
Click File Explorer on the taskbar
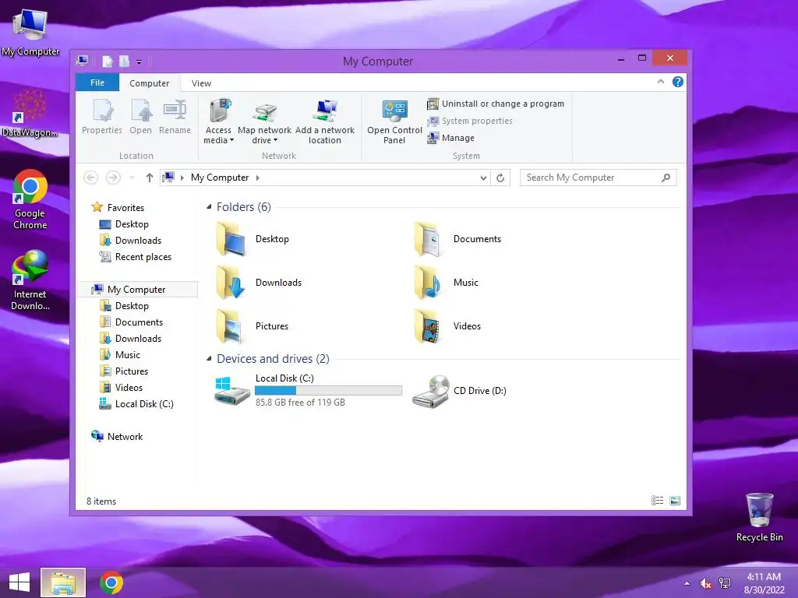(63, 582)
